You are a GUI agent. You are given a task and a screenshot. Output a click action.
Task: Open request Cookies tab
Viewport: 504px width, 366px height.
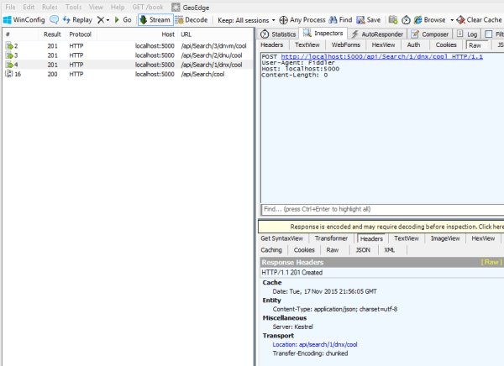446,45
